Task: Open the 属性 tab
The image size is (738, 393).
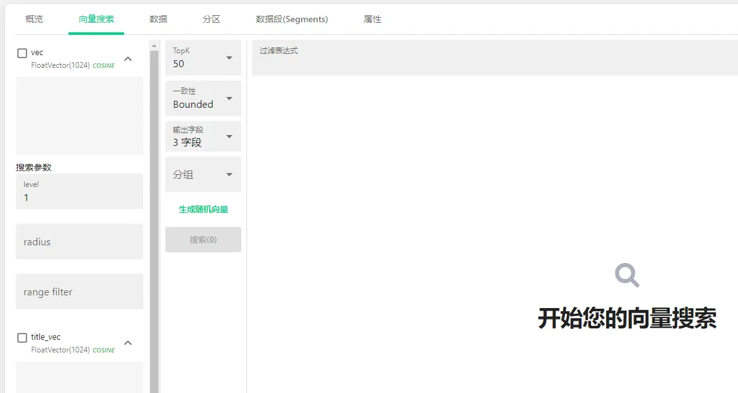Action: [372, 19]
